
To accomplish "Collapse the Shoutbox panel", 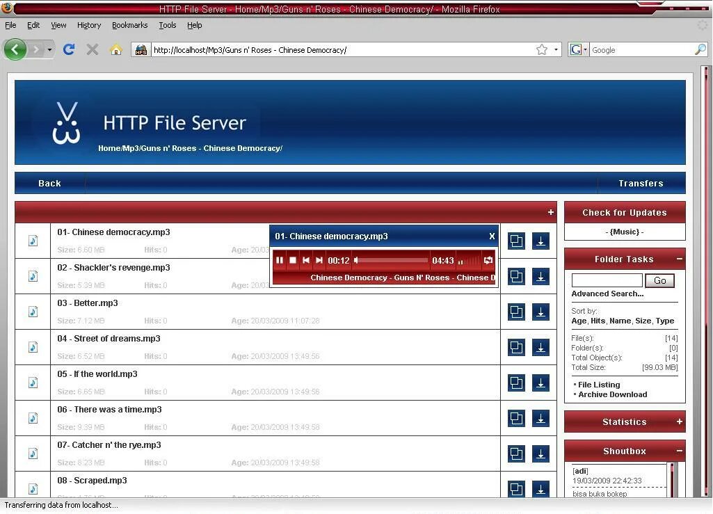I will 680,451.
